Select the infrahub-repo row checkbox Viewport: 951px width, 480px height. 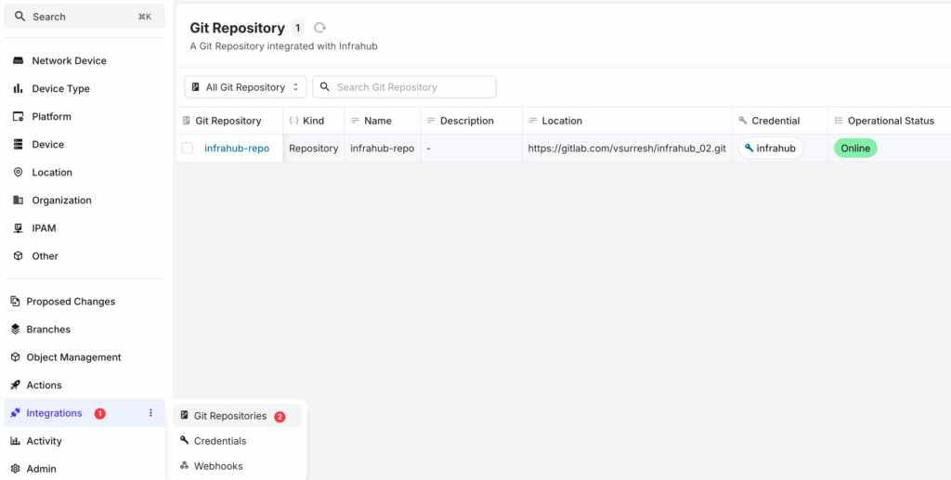point(188,148)
